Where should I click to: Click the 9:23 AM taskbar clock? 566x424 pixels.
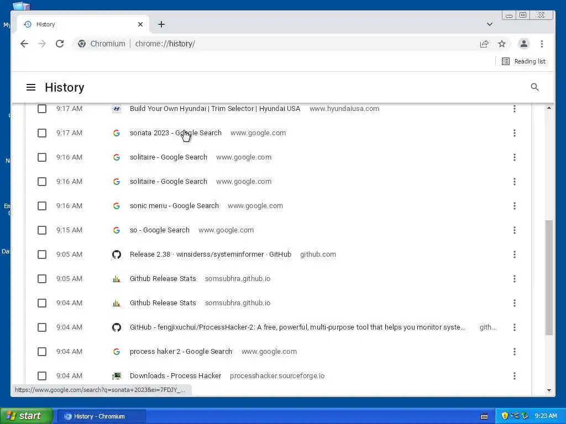[546, 416]
